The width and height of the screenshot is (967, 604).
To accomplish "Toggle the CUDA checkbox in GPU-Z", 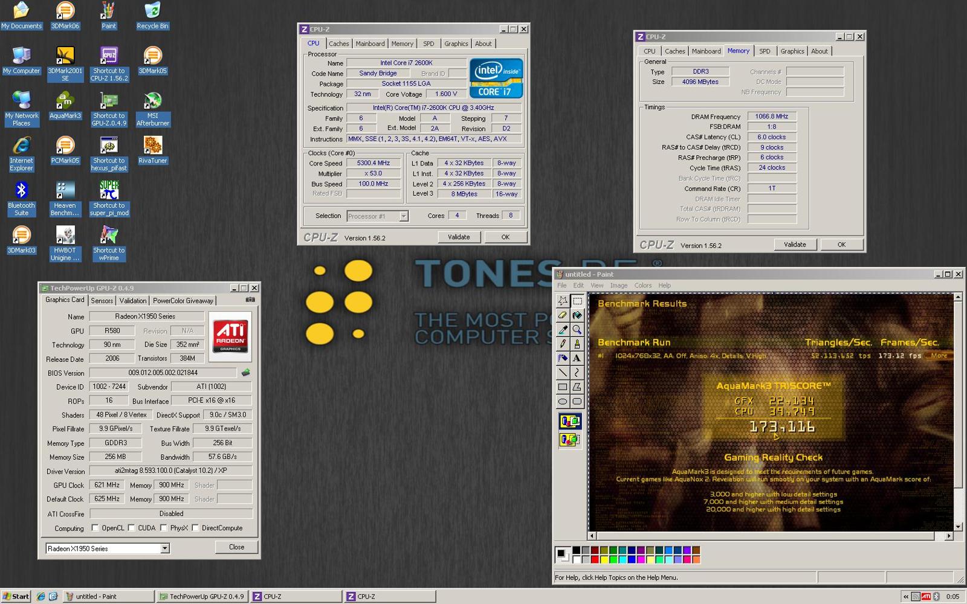I will [x=131, y=528].
